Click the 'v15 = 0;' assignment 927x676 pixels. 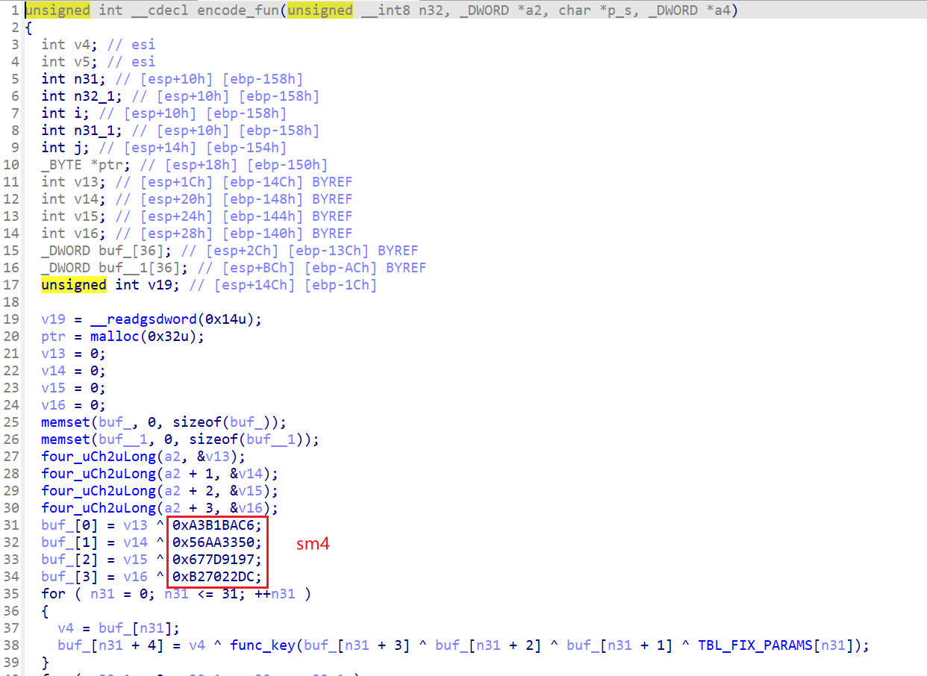pyautogui.click(x=74, y=388)
